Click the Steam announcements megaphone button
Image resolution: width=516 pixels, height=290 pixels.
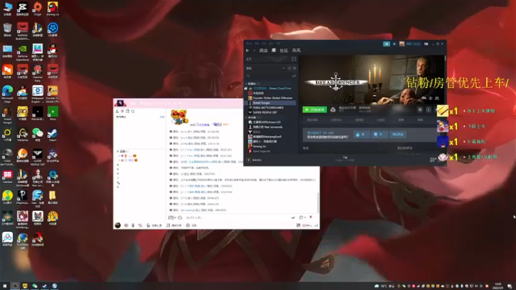(x=386, y=44)
